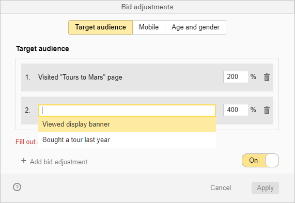Screen dimensions: 295x203
Task: Click the plus icon to add adjustment
Action: [x=24, y=161]
